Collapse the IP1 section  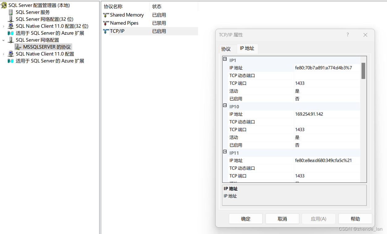[x=225, y=59]
